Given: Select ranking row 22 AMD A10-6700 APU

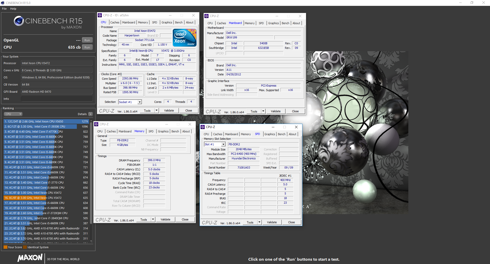Looking at the screenshot, I should (x=46, y=228).
